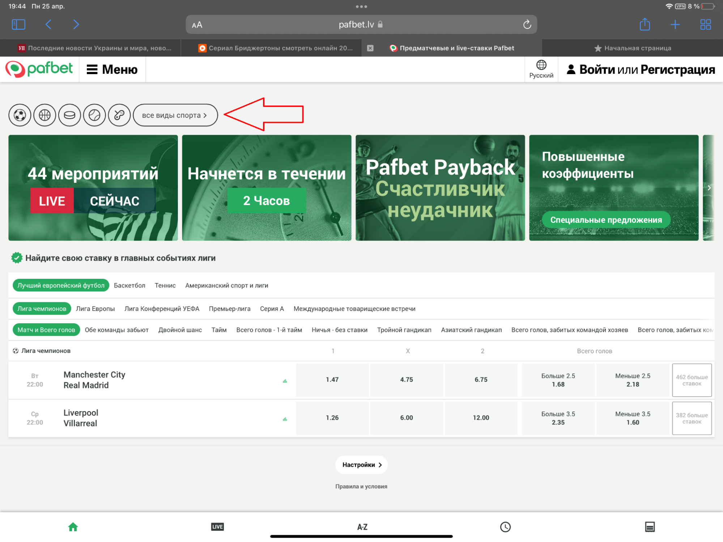Screen dimensions: 723x542
Task: Select the esports gamepad icon
Action: tap(119, 115)
